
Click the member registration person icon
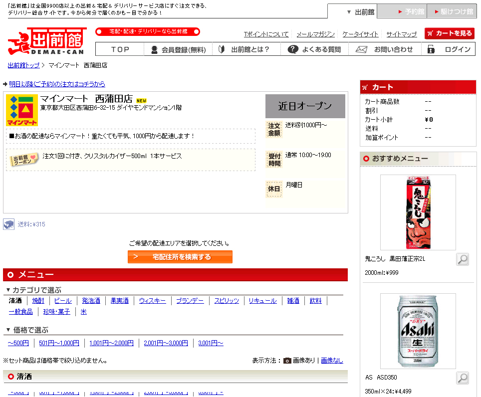154,50
